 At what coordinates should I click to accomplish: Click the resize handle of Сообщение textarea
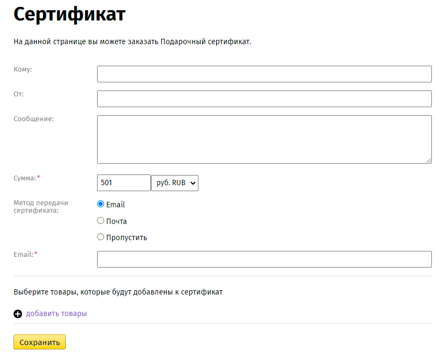[x=429, y=160]
